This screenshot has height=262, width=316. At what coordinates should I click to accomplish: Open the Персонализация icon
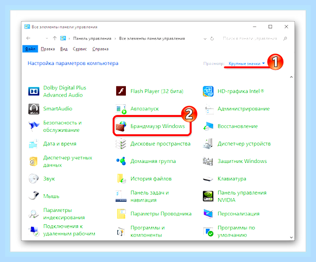coord(208,213)
